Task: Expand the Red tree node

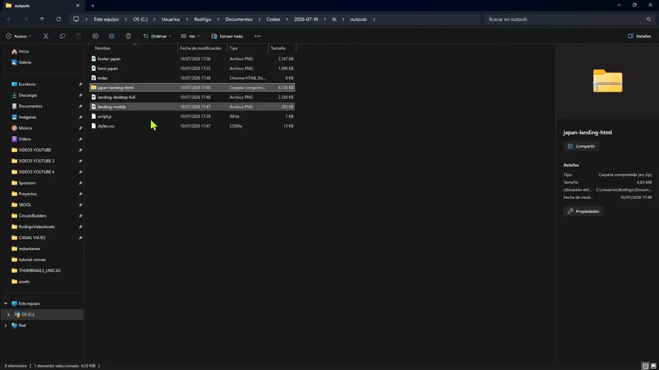Action: (6, 325)
